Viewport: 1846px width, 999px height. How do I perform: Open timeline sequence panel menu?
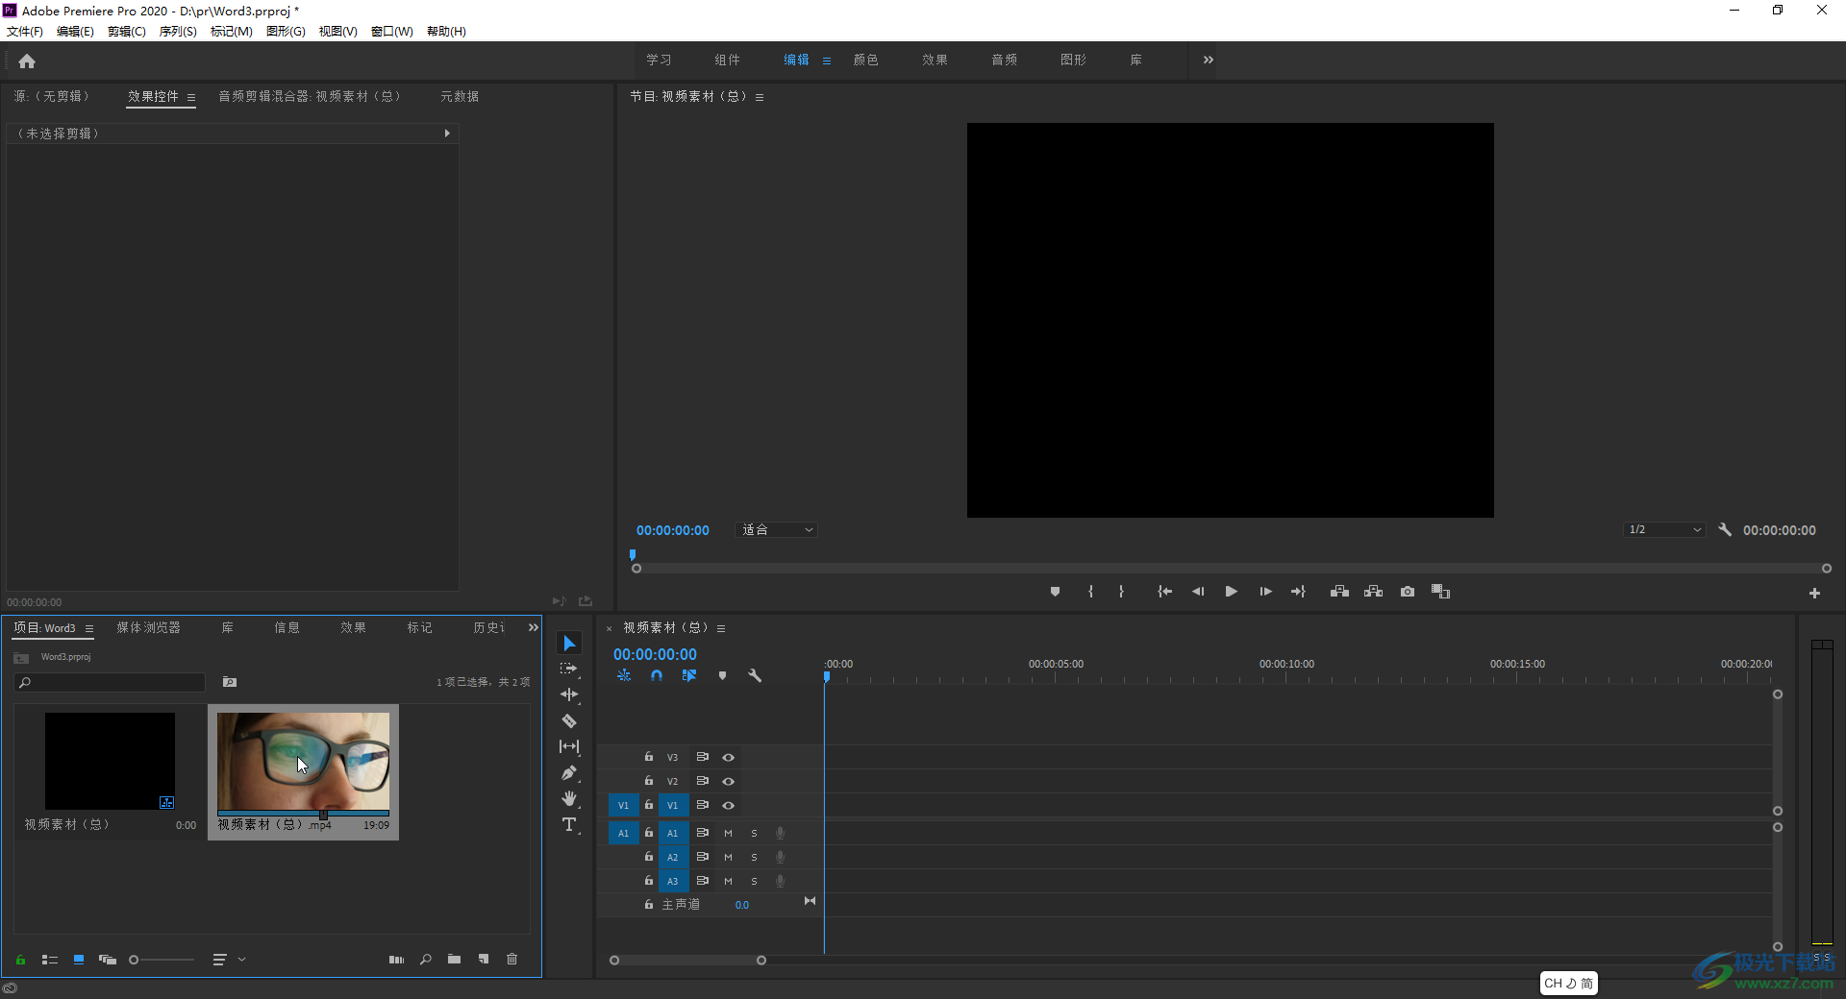click(721, 628)
